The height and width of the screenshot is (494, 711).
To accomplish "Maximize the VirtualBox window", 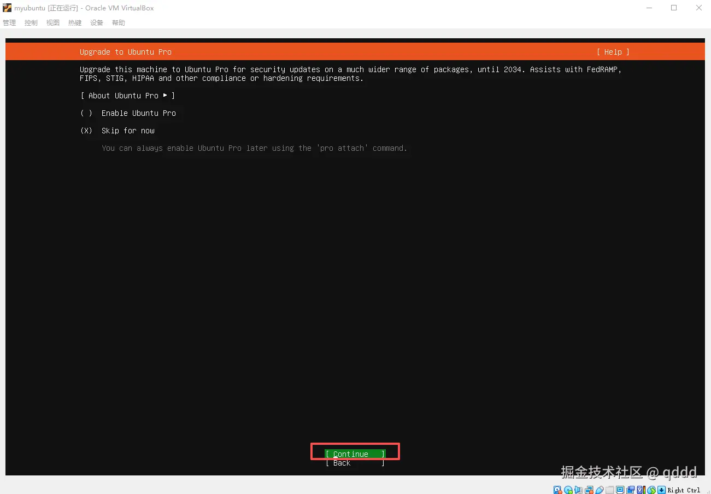I will pyautogui.click(x=674, y=8).
